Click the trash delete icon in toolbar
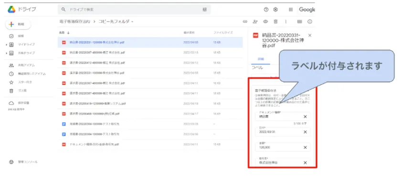 (x=276, y=22)
